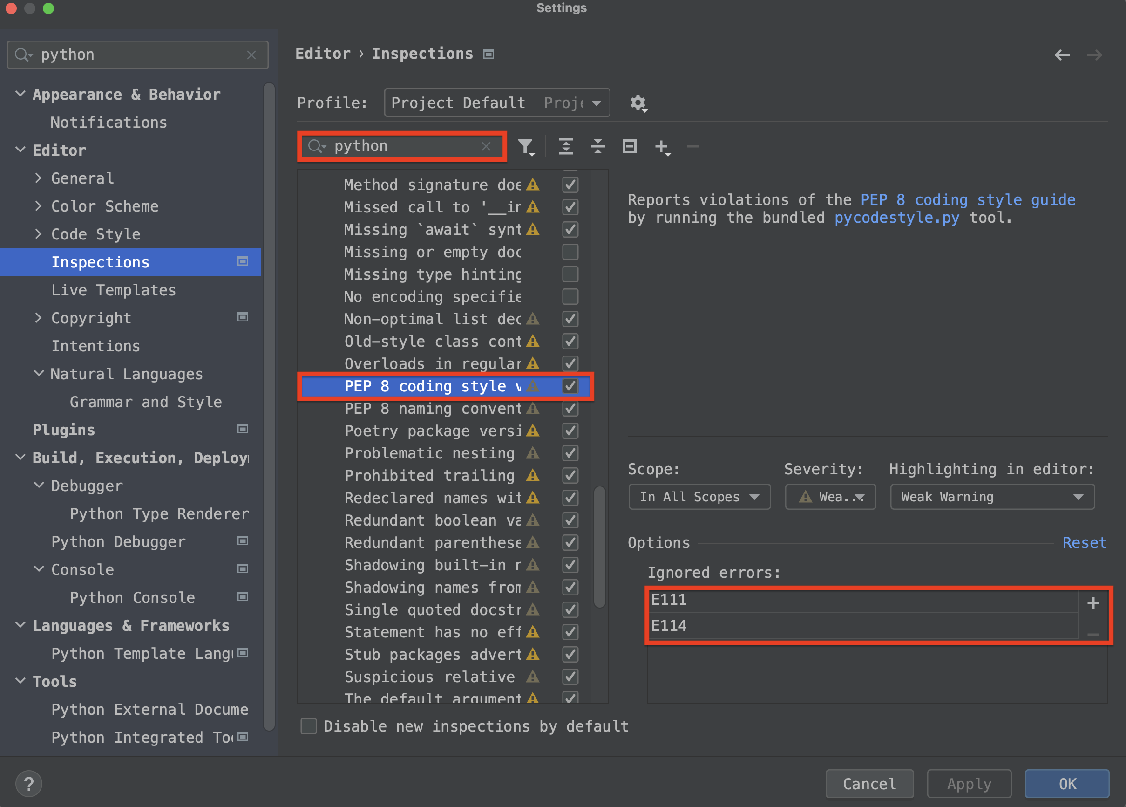
Task: Add a new ignored error code
Action: [x=1093, y=603]
